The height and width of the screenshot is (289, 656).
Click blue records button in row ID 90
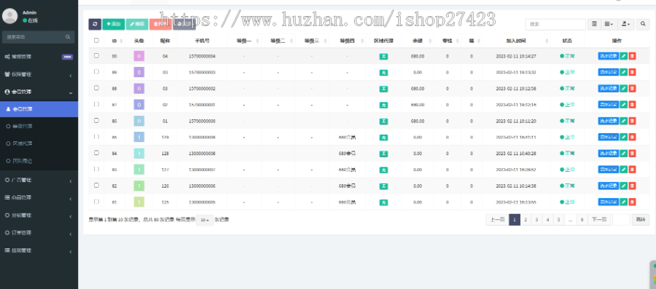click(609, 56)
